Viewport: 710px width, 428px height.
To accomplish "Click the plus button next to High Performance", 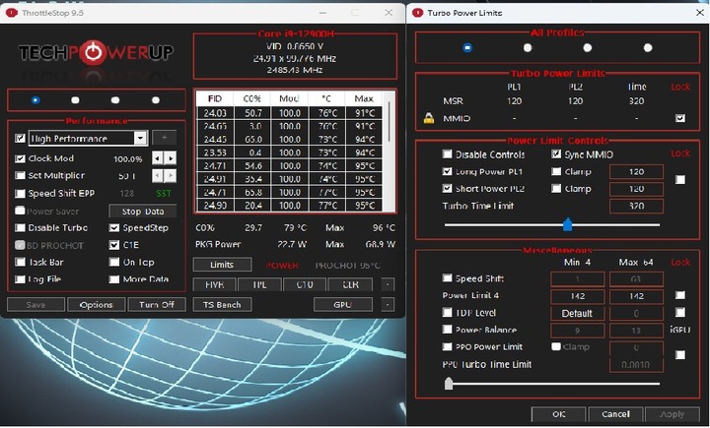I will [x=164, y=138].
